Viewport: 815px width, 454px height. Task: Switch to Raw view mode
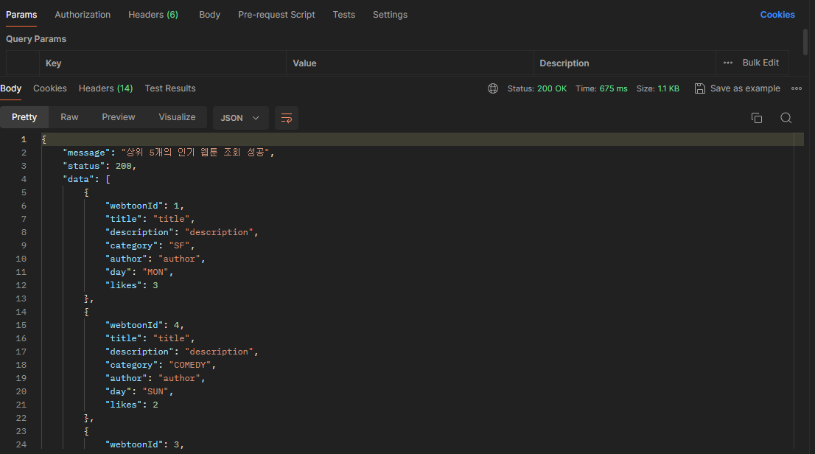69,117
